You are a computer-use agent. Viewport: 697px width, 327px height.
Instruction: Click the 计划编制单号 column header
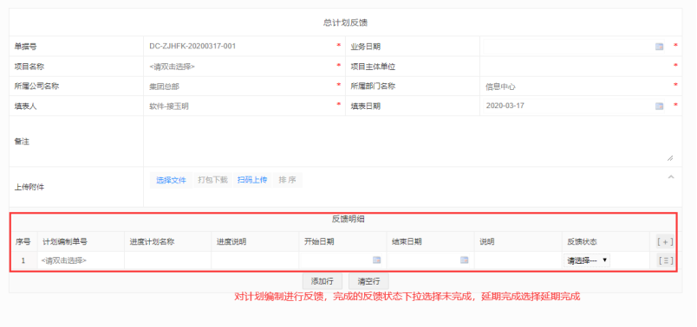pyautogui.click(x=65, y=242)
